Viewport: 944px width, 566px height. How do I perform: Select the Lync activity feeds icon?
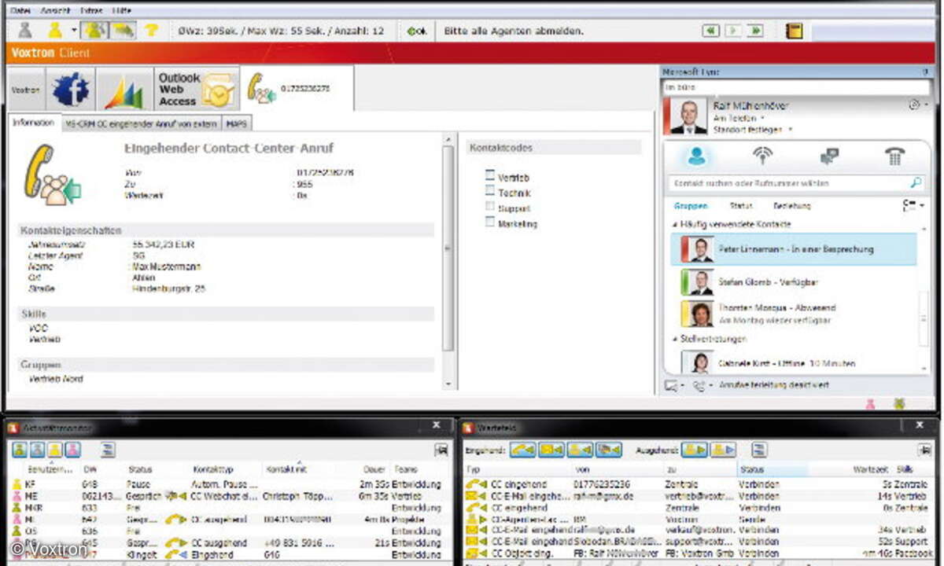coord(762,156)
